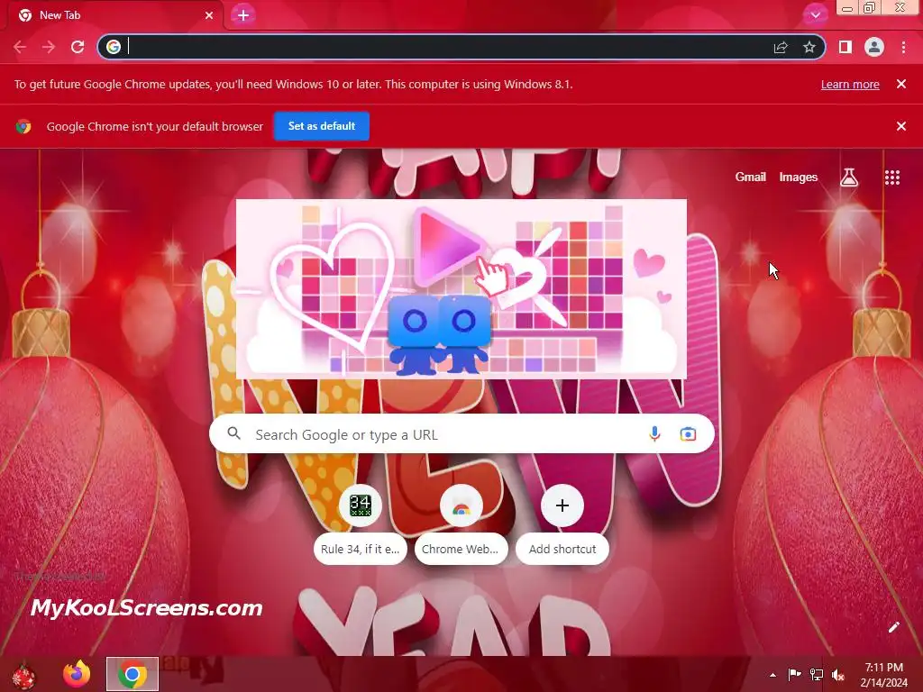
Task: Show hidden system tray icons
Action: [772, 675]
